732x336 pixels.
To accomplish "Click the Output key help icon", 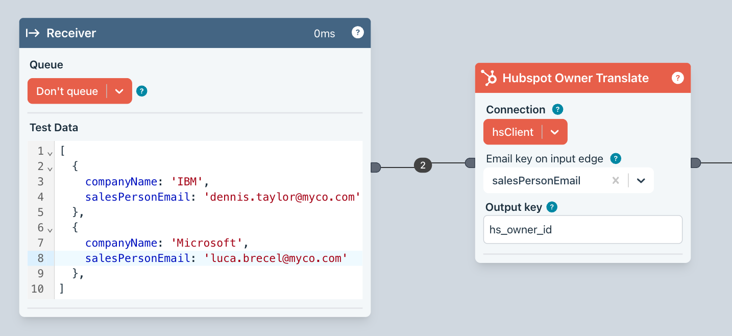I will 551,207.
